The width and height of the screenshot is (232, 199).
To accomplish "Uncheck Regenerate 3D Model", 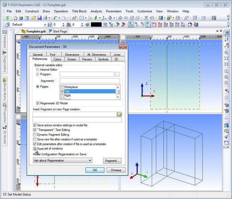I will [x=38, y=103].
